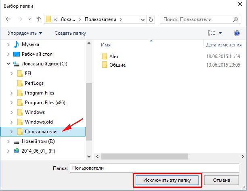Collapse Локальный диск (C:) node

(8, 64)
